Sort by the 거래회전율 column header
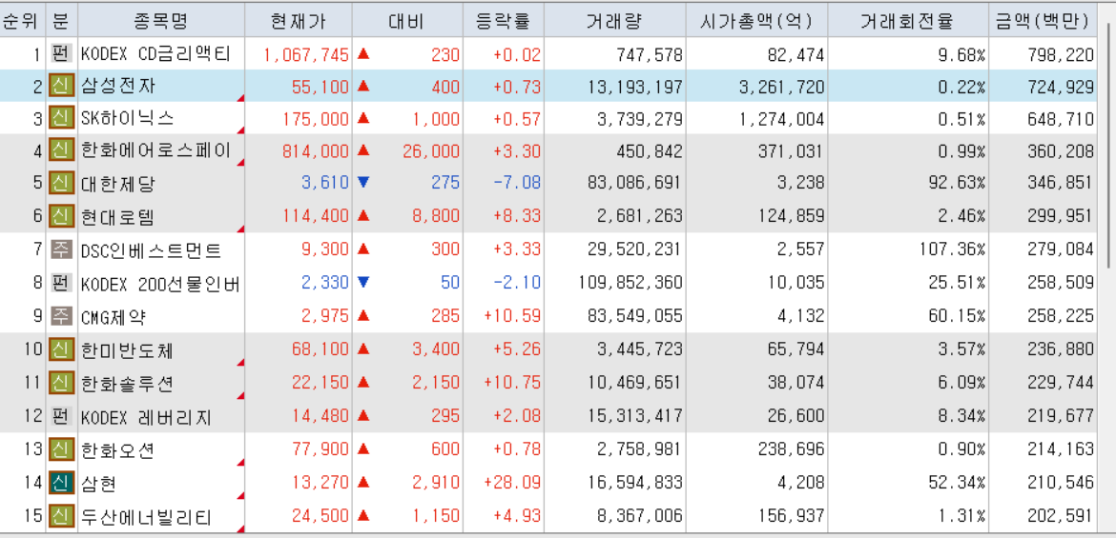 908,20
